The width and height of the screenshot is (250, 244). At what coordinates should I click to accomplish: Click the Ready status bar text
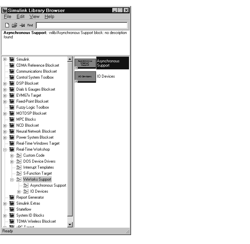tap(8, 231)
